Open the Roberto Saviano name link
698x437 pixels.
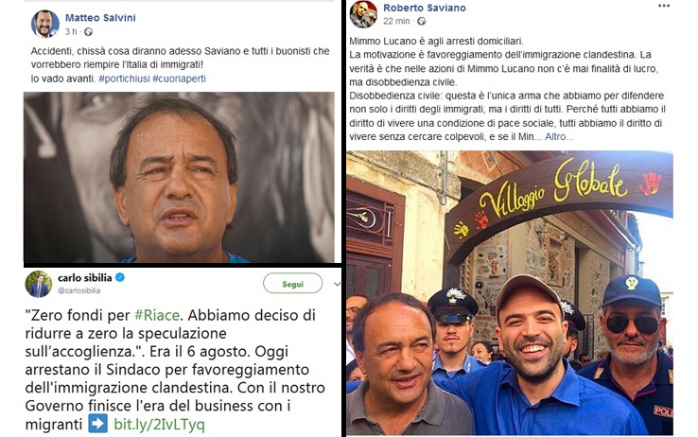pyautogui.click(x=425, y=8)
